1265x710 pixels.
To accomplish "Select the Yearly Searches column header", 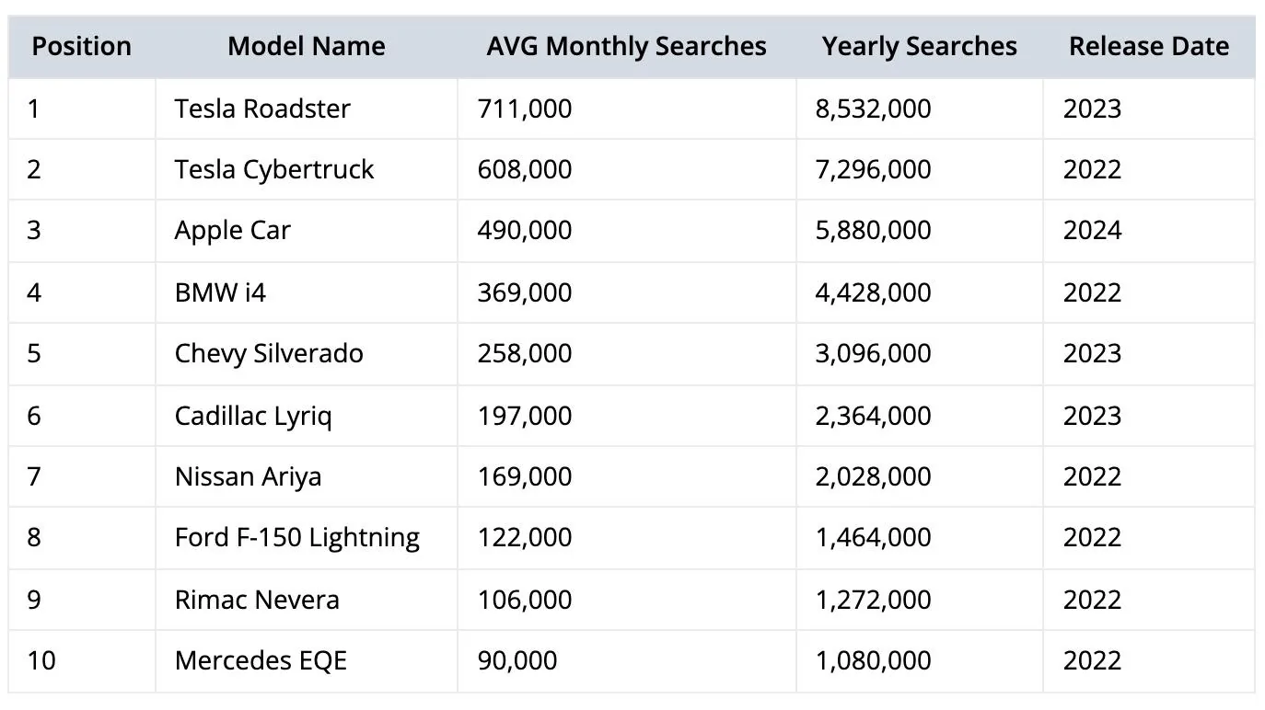I will [x=920, y=46].
